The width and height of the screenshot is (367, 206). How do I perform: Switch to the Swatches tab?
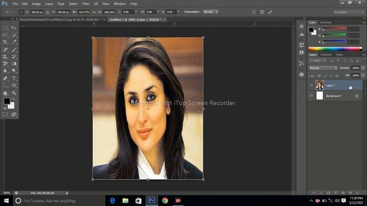click(325, 22)
